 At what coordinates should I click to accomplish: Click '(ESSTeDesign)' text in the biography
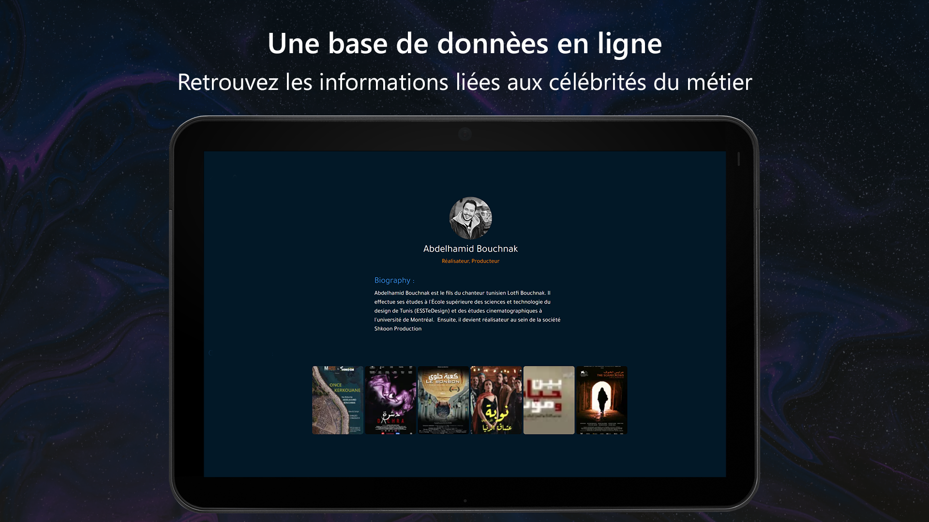[432, 311]
